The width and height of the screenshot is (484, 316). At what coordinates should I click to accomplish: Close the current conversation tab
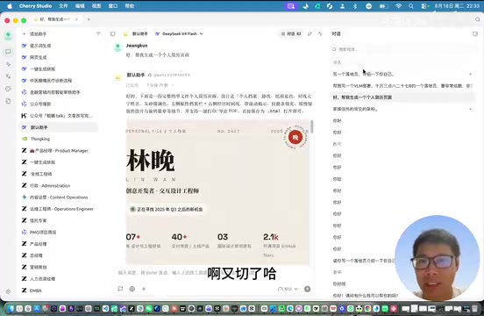pos(76,19)
